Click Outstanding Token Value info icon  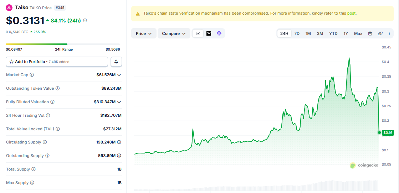[57, 89]
